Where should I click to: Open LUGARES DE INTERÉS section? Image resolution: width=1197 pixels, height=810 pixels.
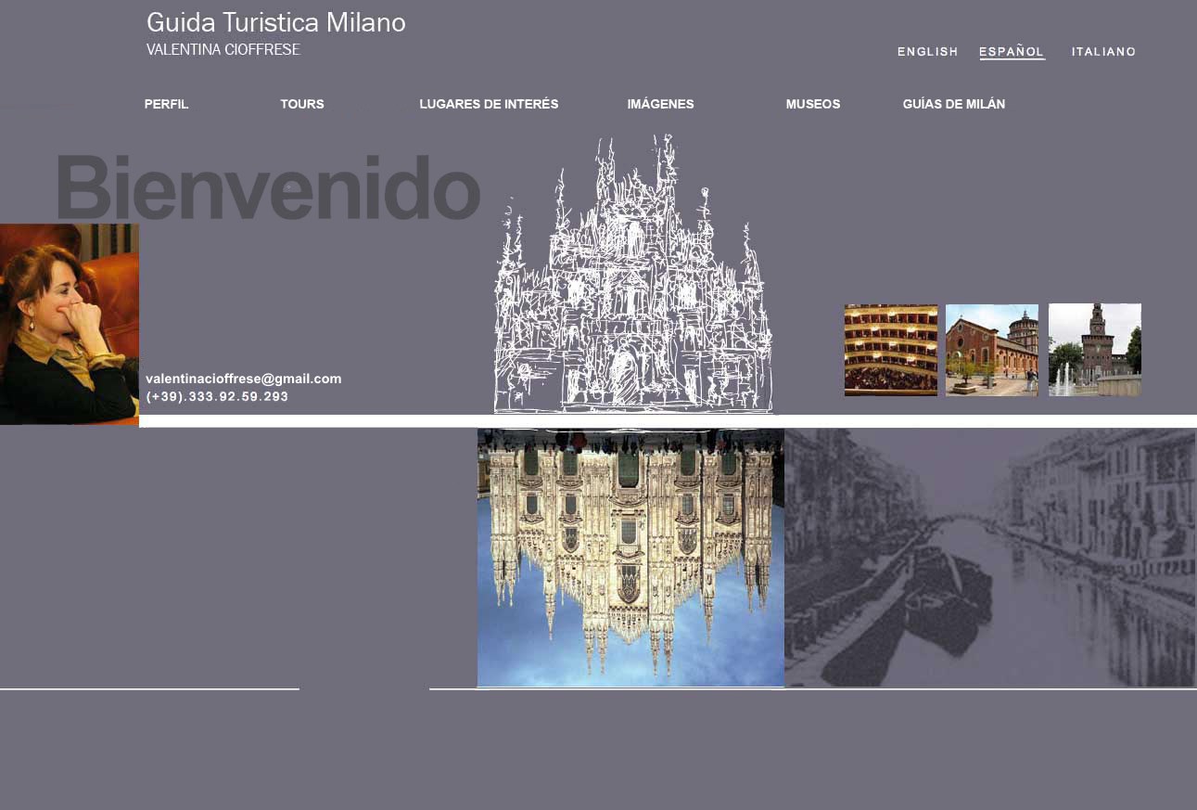click(x=489, y=105)
